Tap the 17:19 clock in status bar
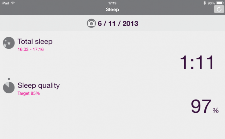 (112, 3)
